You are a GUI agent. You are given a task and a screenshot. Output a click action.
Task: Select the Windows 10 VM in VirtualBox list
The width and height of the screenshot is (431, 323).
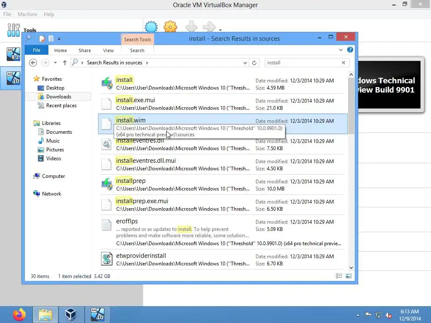coord(13,78)
